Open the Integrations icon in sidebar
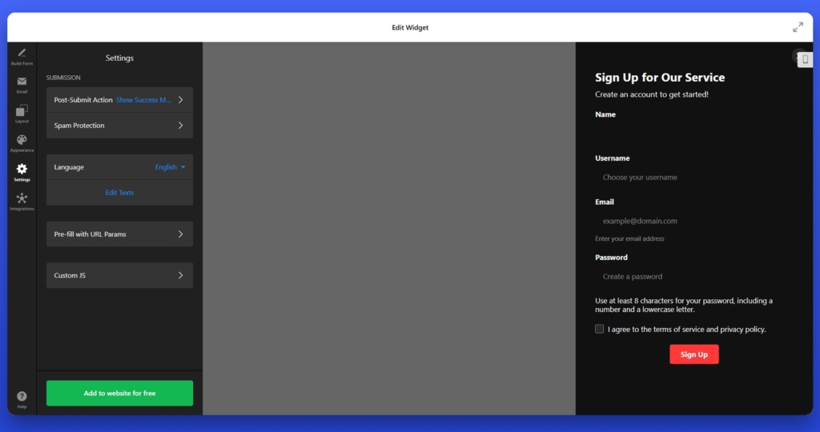 [22, 198]
